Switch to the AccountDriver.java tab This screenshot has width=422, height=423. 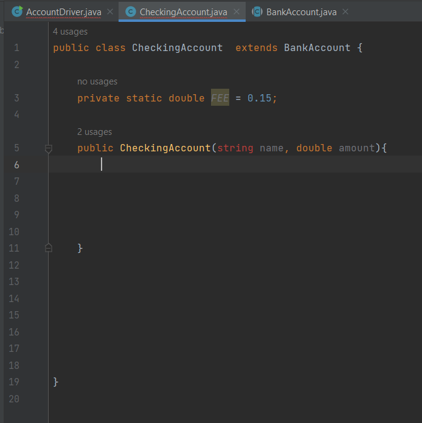[64, 12]
